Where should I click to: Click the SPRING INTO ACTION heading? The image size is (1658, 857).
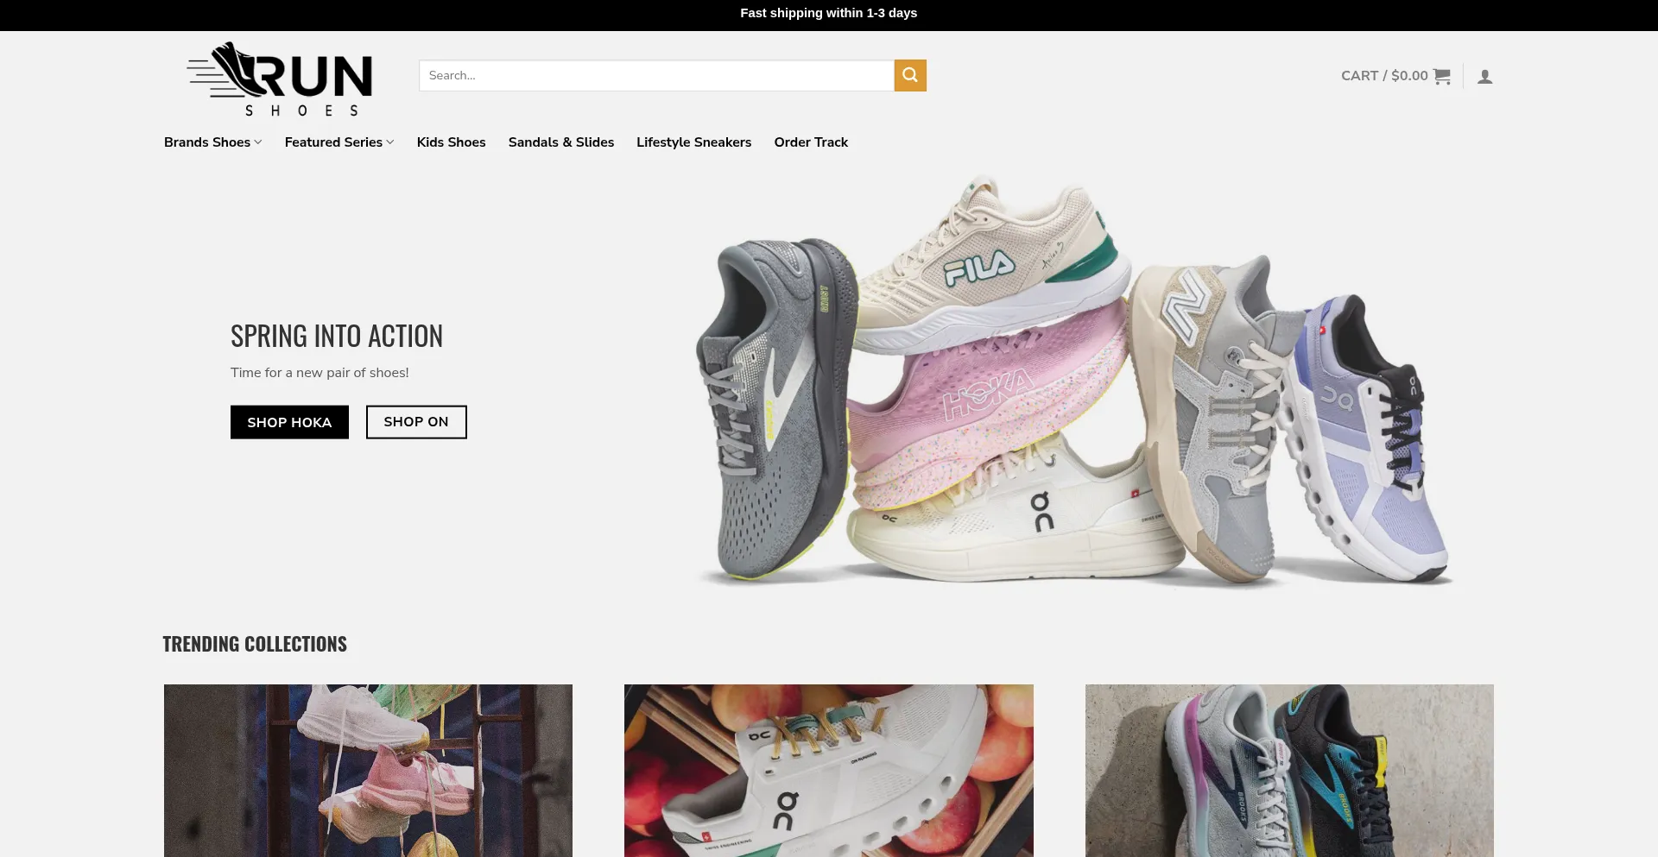coord(336,336)
